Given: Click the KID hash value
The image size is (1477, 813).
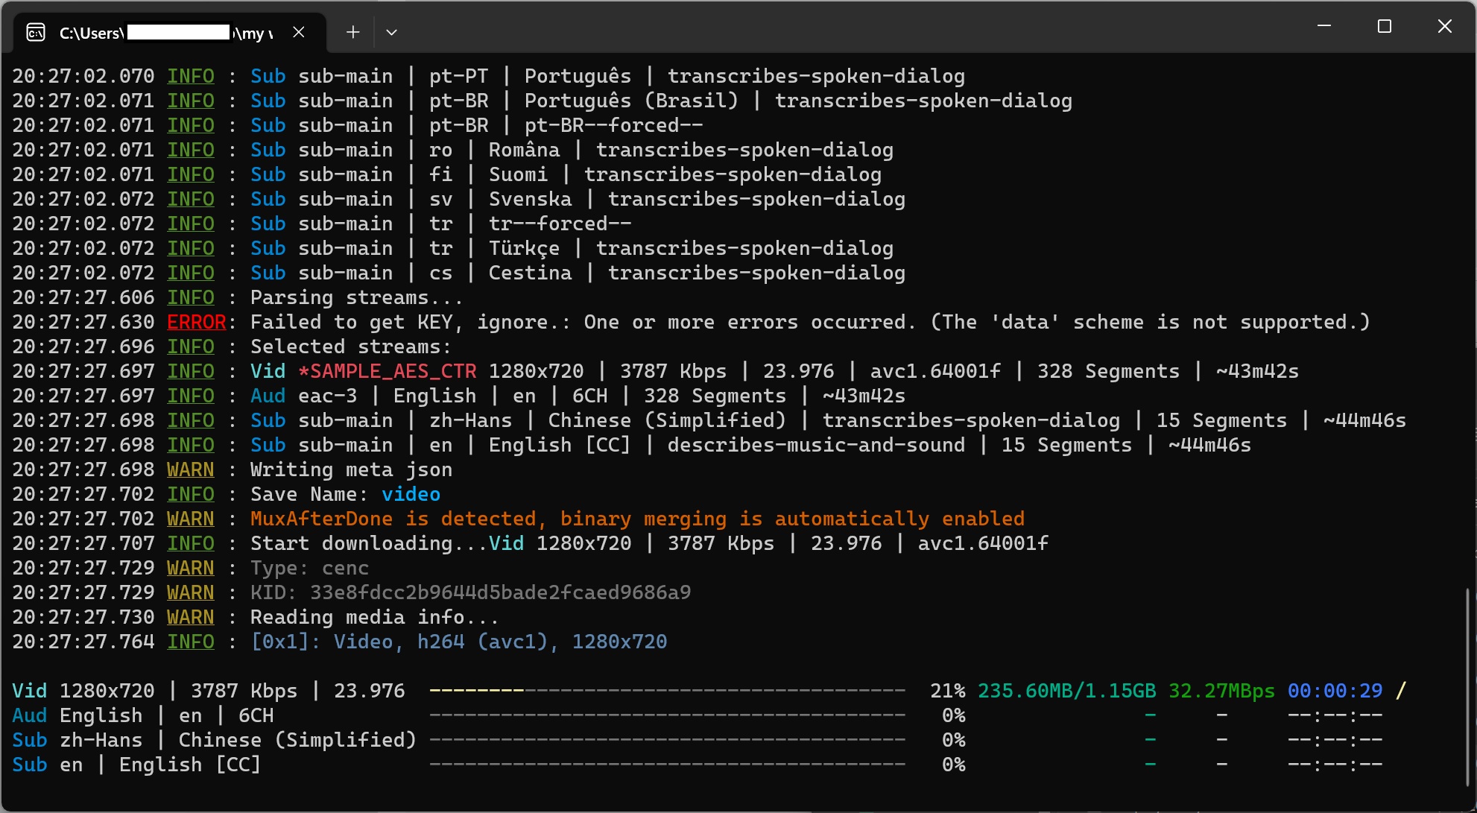Looking at the screenshot, I should pyautogui.click(x=500, y=592).
